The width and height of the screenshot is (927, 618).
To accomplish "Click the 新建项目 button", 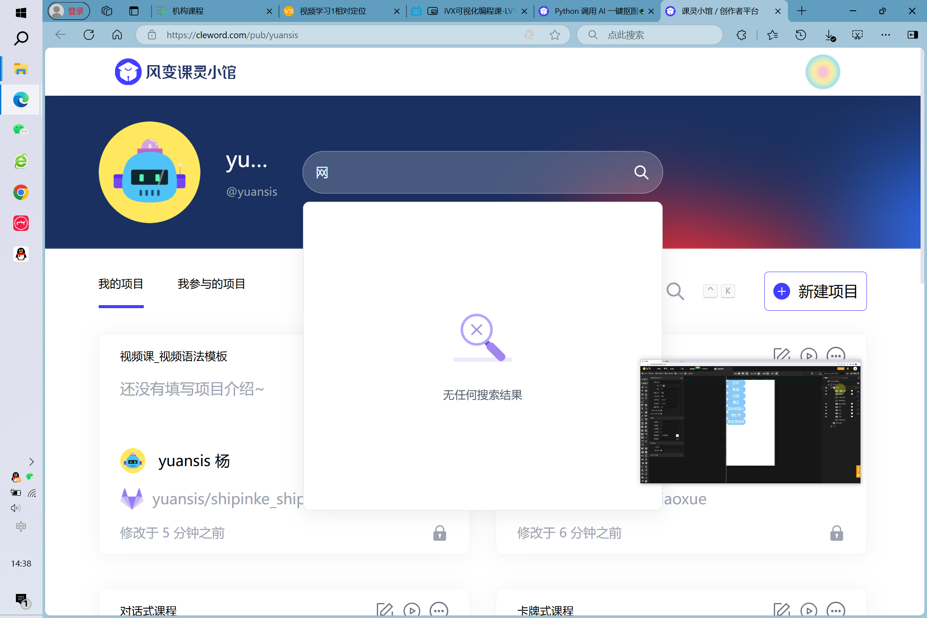I will [x=815, y=291].
